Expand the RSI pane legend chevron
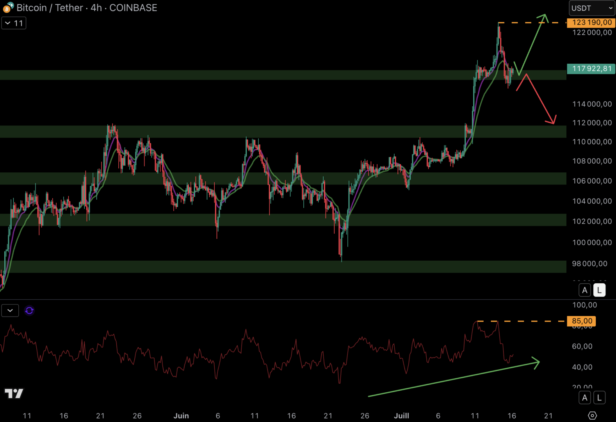Viewport: 616px width, 422px height. (x=10, y=311)
